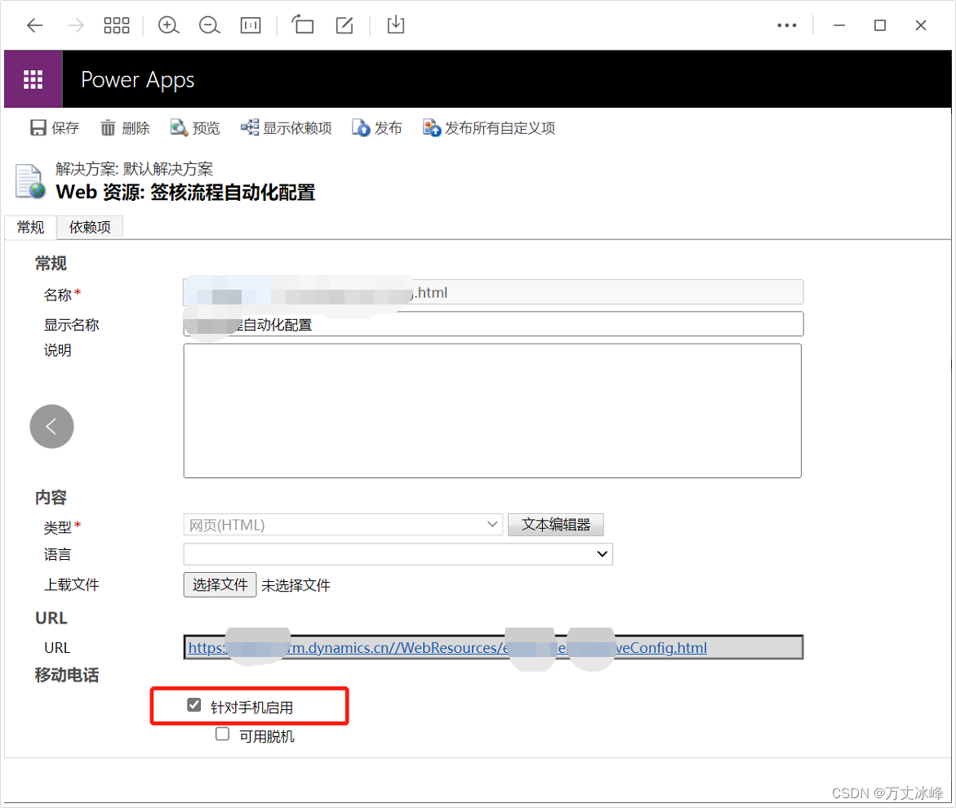Uncheck the mobile enablement checkbox
This screenshot has height=808, width=956.
193,704
